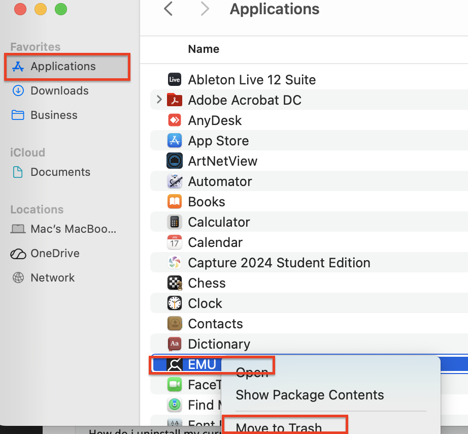Select the Calculator name text
The width and height of the screenshot is (468, 434).
(x=219, y=222)
